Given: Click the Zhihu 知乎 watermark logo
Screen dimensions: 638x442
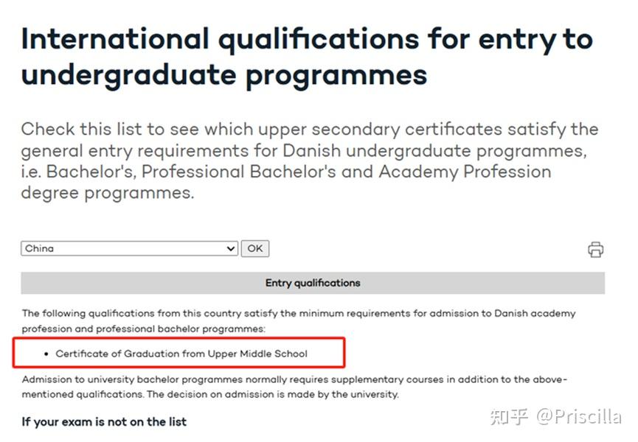Looking at the screenshot, I should (x=510, y=416).
